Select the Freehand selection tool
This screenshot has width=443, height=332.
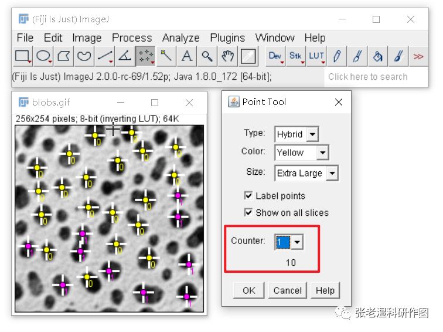coord(84,56)
